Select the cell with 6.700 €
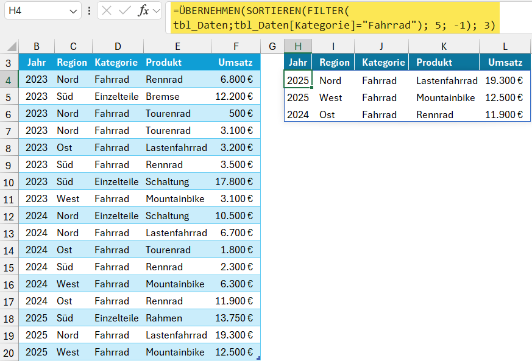Screen dimensions: 532x361 click(x=236, y=233)
